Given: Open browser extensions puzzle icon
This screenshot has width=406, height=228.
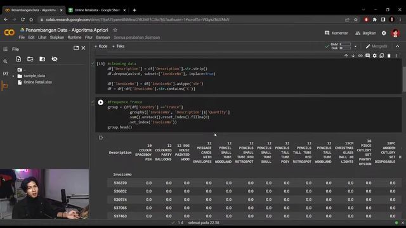Looking at the screenshot, I should 374,20.
